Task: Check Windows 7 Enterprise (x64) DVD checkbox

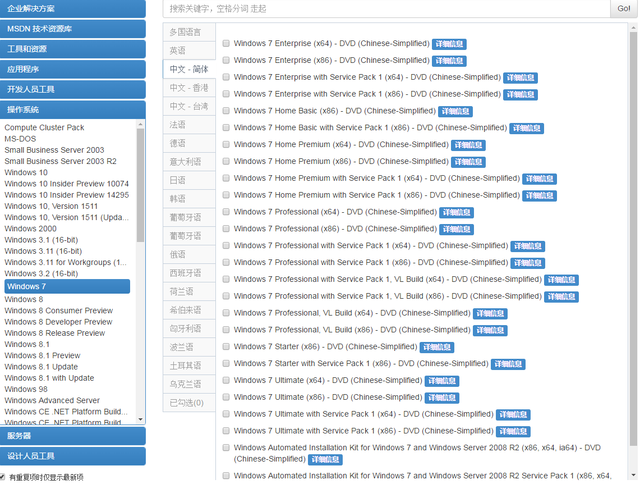Action: pyautogui.click(x=225, y=43)
